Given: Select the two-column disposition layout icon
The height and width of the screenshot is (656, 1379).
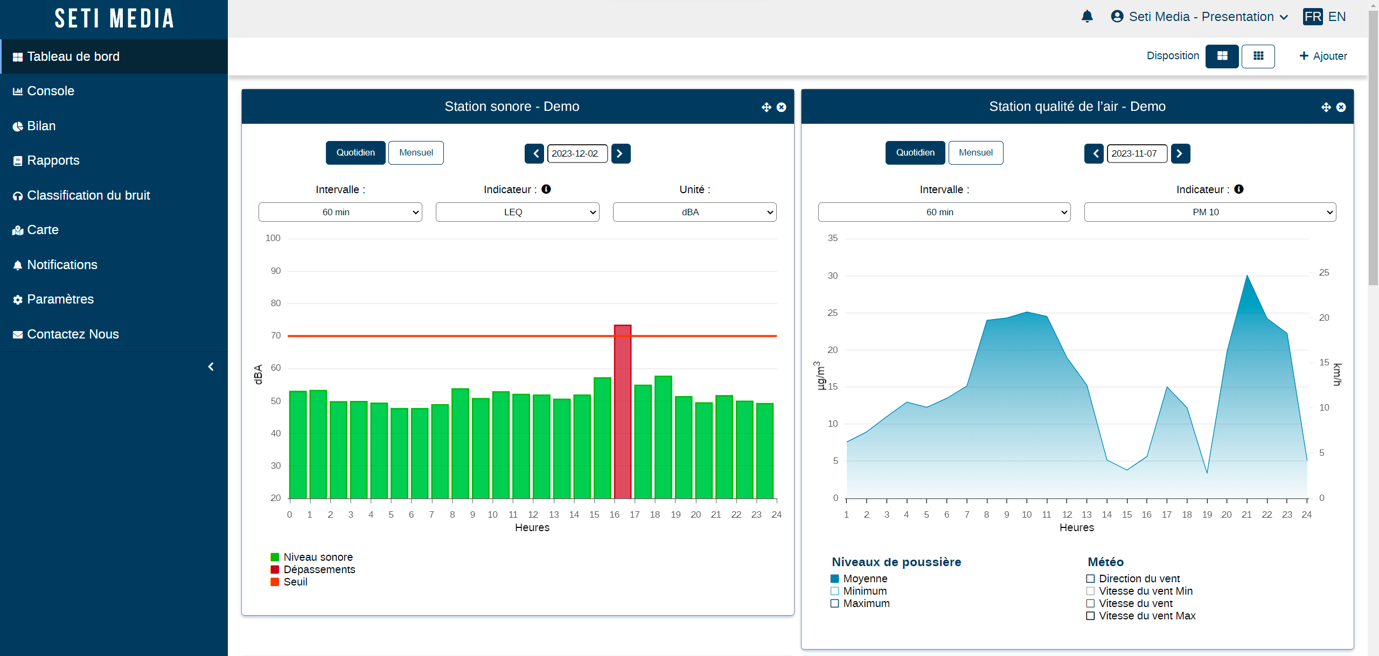Looking at the screenshot, I should coord(1222,56).
